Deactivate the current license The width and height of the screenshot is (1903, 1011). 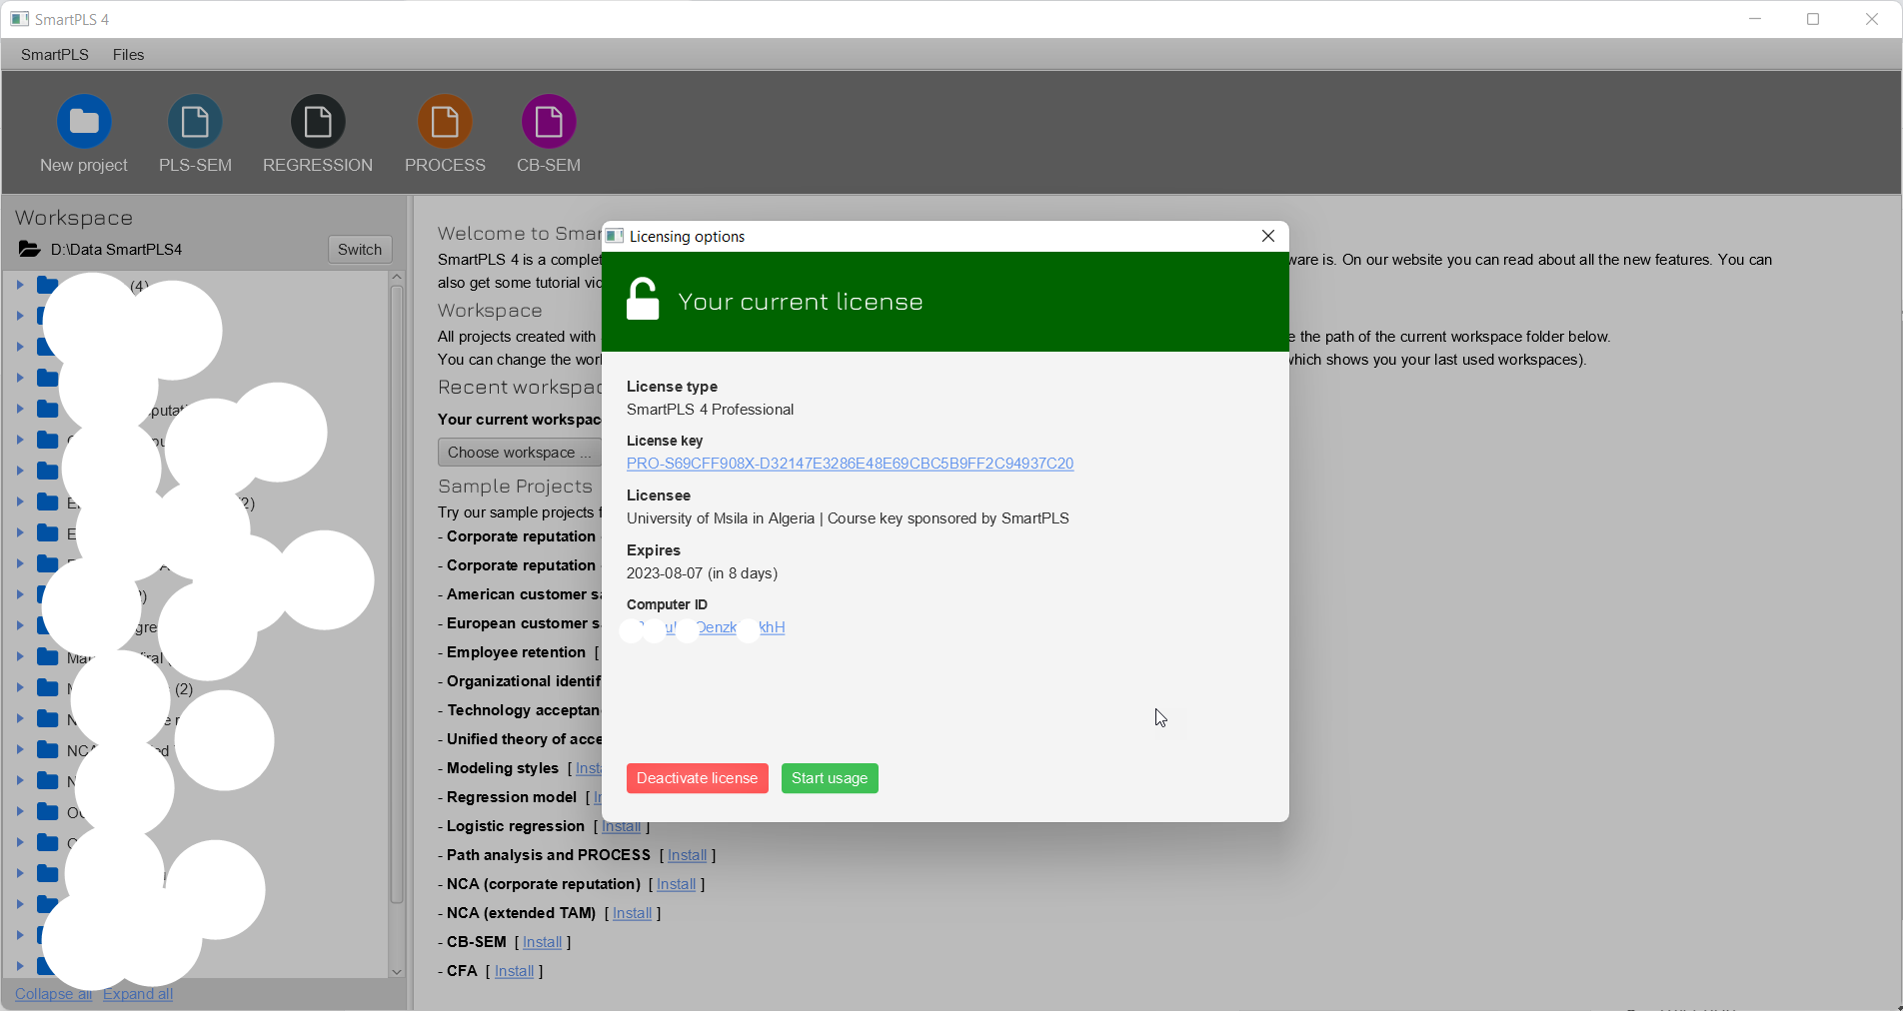(x=698, y=778)
